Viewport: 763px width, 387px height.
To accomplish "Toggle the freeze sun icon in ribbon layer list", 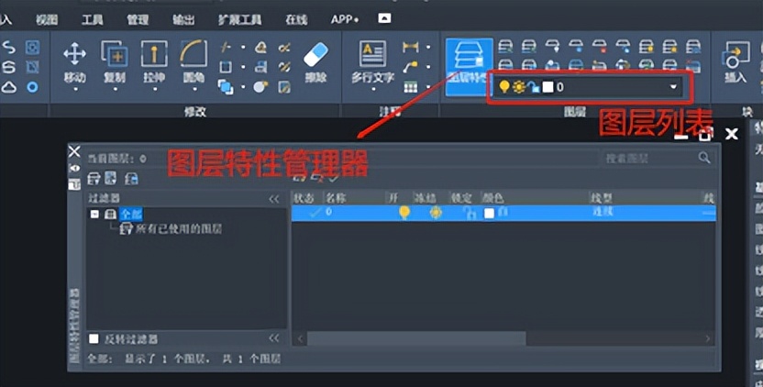I will coord(519,87).
